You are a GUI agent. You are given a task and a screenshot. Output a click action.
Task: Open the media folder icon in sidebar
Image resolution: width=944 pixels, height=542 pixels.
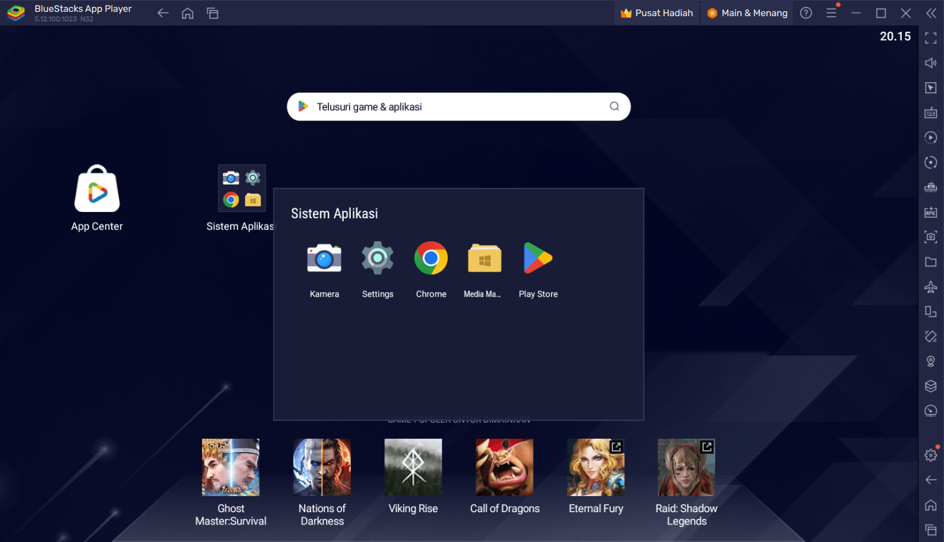(931, 262)
